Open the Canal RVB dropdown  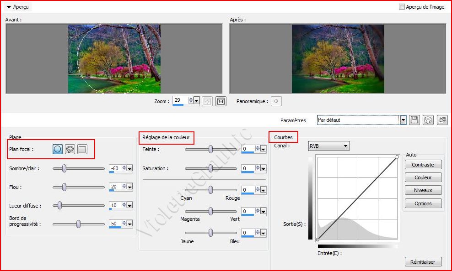pos(345,146)
